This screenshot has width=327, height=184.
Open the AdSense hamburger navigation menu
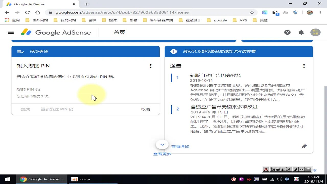coord(11,32)
